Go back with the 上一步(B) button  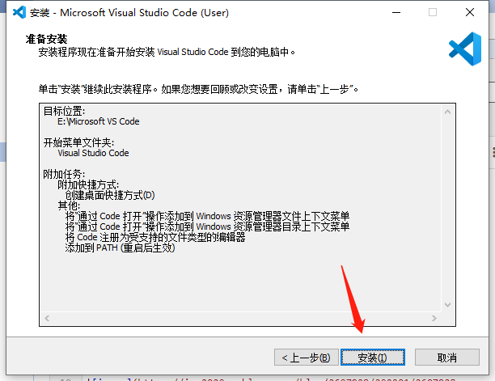307,358
